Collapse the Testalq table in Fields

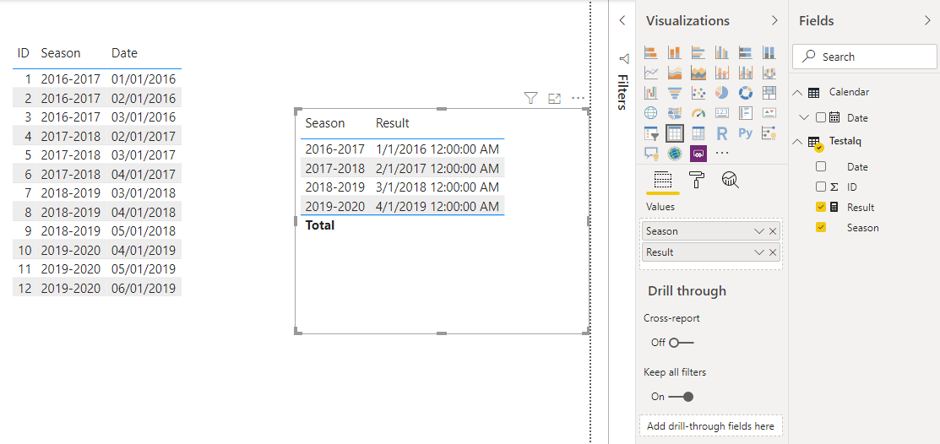(796, 142)
